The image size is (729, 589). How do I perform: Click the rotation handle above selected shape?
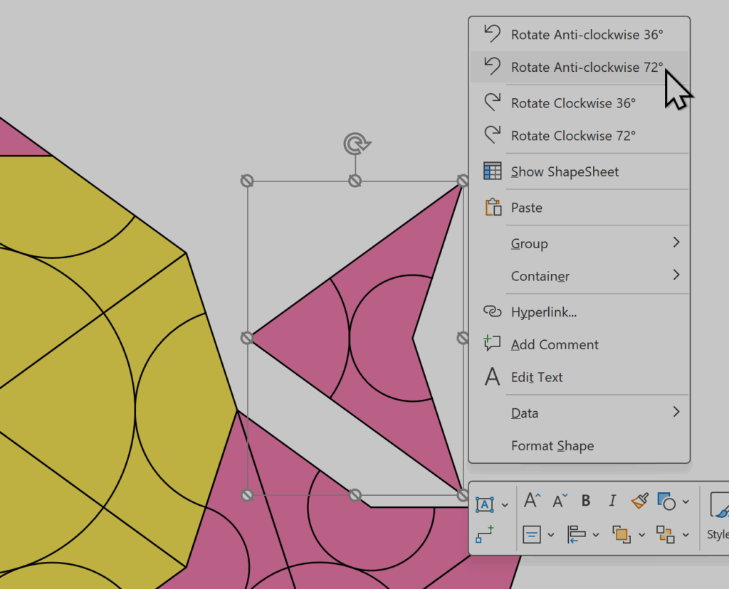click(355, 144)
